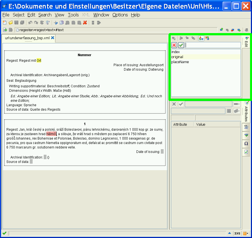Create a new document with the New icon
This screenshot has height=238, width=252.
point(5,23)
